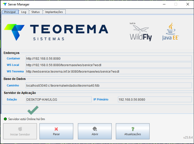Click the IP Primário label
The image size is (194, 144).
point(101,99)
